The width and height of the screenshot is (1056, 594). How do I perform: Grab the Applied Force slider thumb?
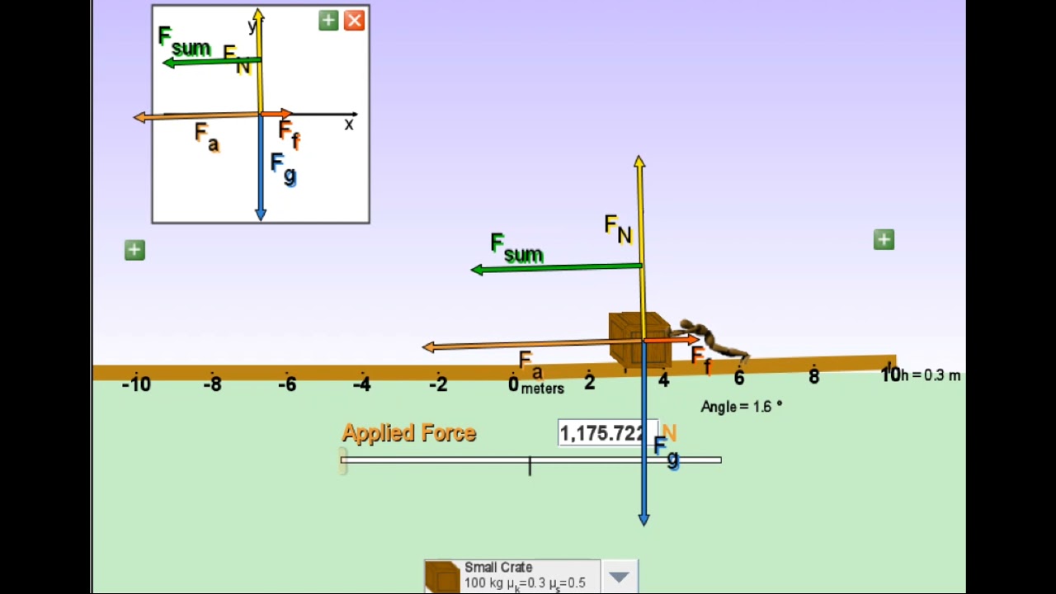click(x=344, y=463)
